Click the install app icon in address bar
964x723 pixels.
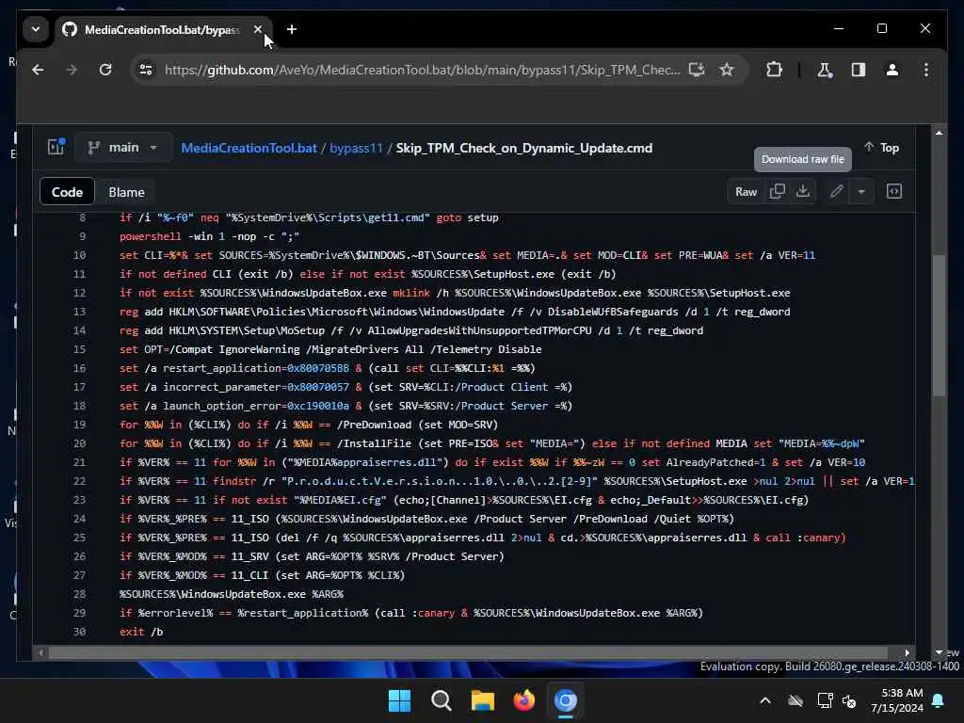click(x=697, y=70)
